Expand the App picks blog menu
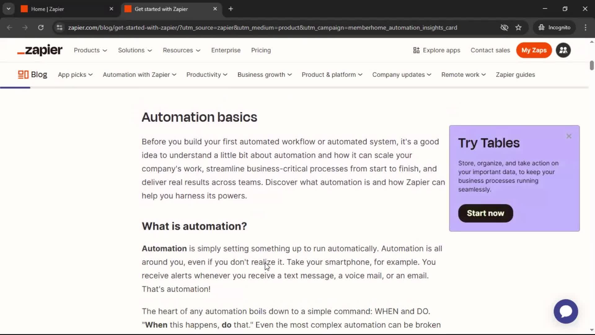The height and width of the screenshot is (335, 595). 75,75
